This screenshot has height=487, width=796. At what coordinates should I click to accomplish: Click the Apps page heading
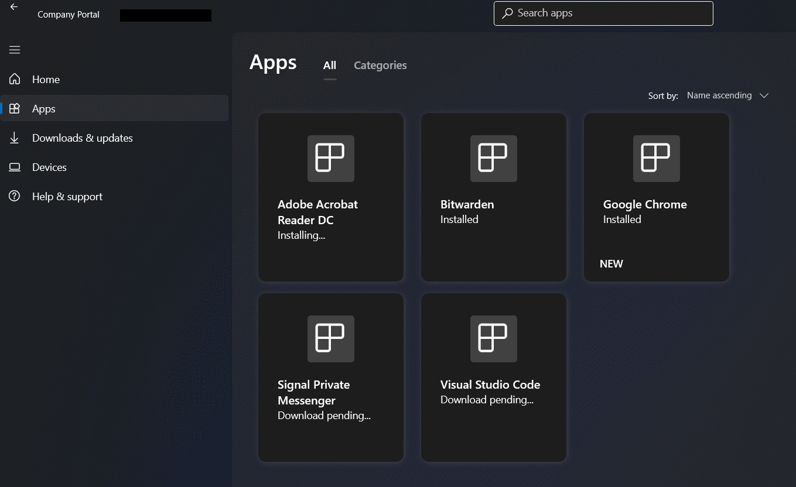273,62
